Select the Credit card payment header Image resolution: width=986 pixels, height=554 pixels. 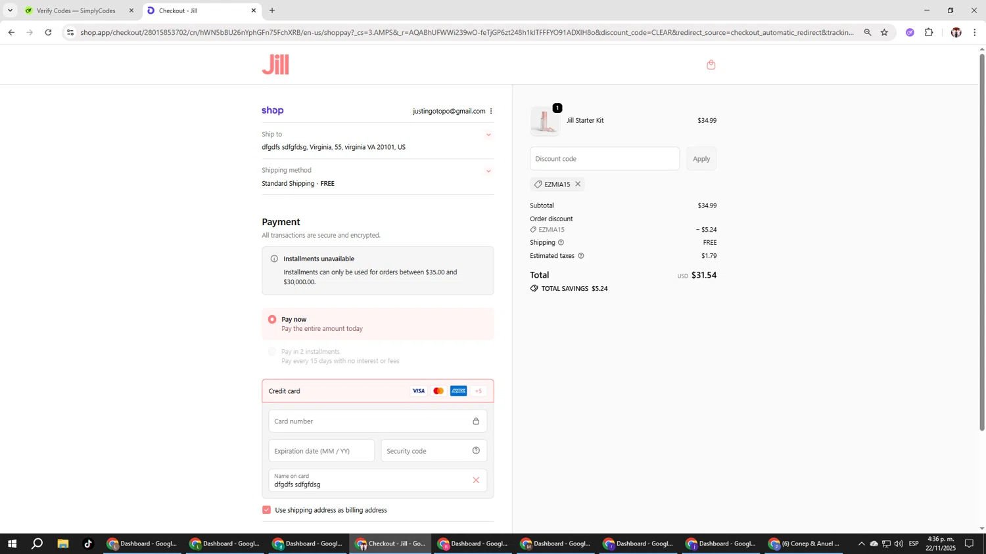pyautogui.click(x=378, y=391)
